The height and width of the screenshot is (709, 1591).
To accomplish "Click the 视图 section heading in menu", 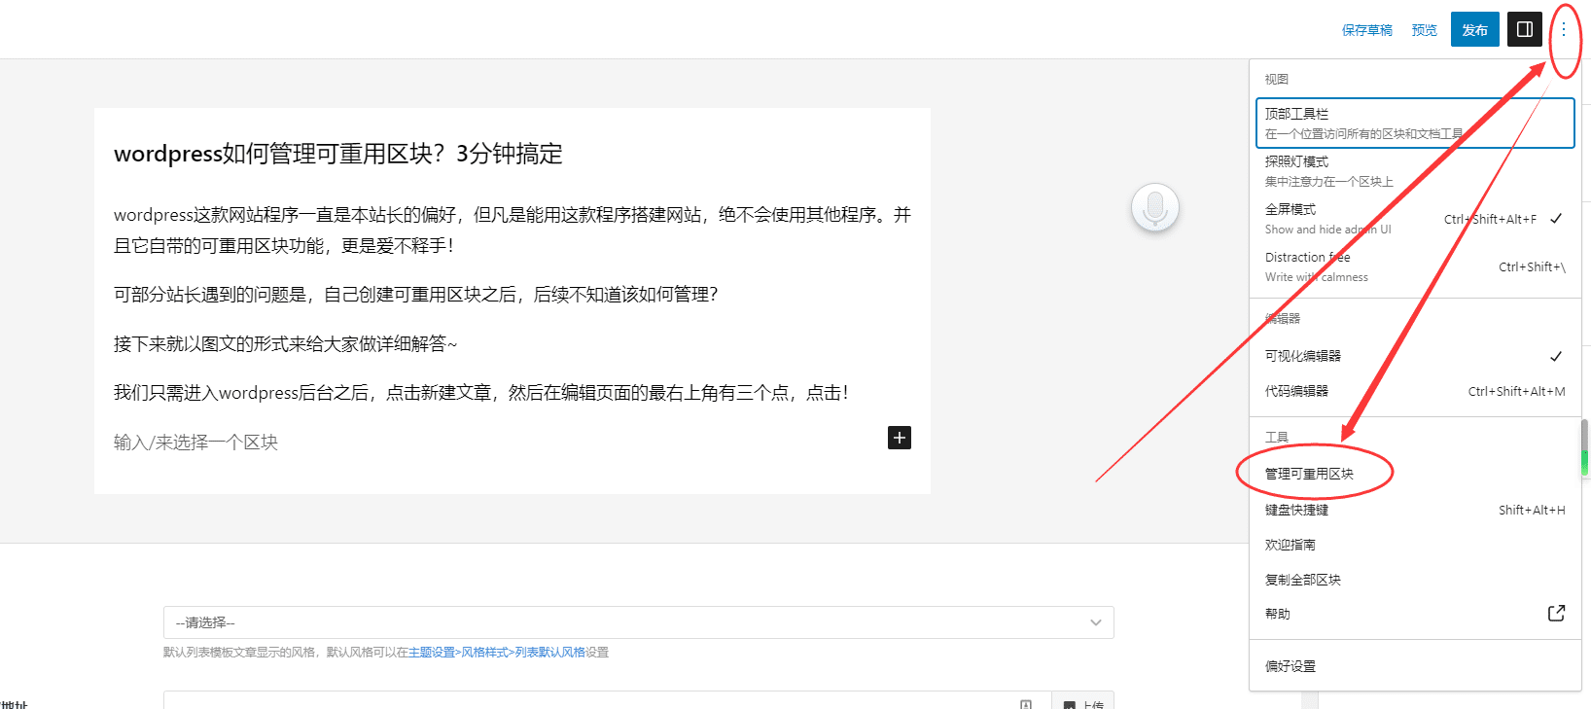I will click(1276, 79).
